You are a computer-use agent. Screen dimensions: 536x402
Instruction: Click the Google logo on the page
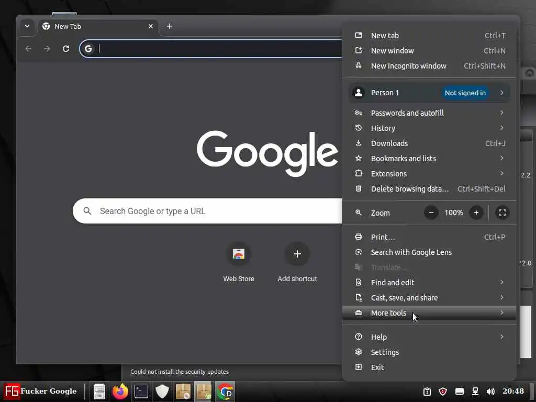click(x=267, y=154)
